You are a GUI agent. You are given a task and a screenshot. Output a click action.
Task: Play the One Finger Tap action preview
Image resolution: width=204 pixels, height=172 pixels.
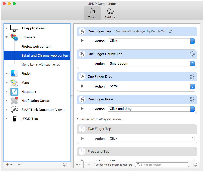pyautogui.click(x=82, y=41)
